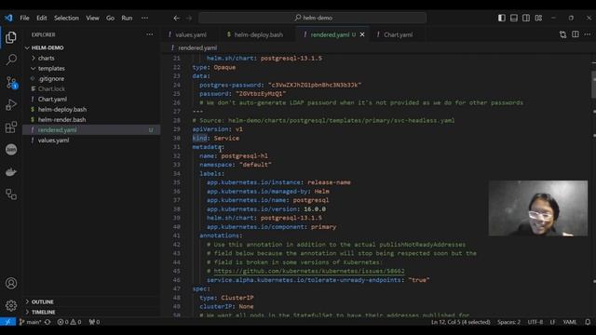Image resolution: width=596 pixels, height=335 pixels.
Task: Click 'kind' on line 30
Action: click(x=199, y=138)
